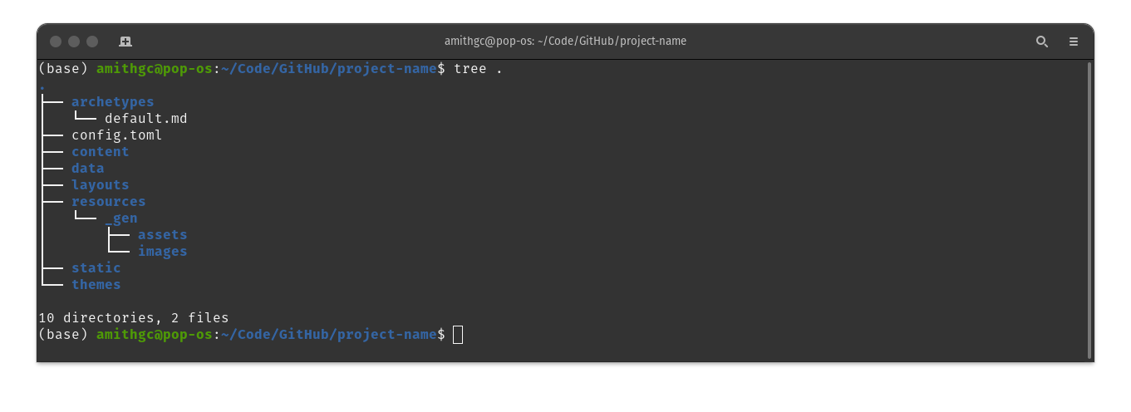Select the default.md file name

tap(145, 119)
